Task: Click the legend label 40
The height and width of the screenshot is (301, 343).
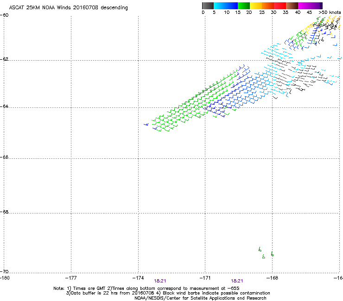Action: coord(298,13)
